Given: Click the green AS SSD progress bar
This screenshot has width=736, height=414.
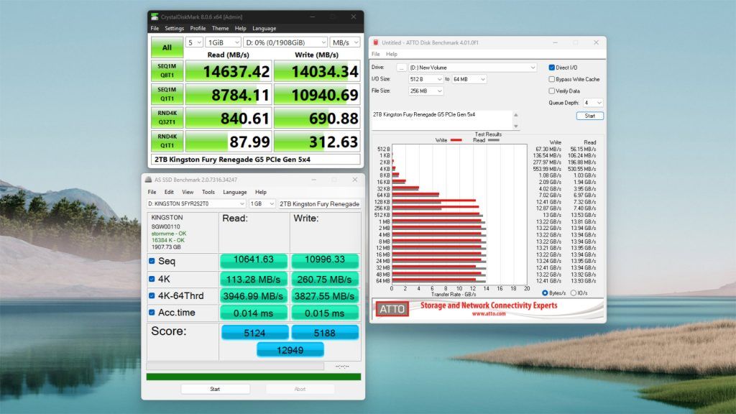Looking at the screenshot, I should click(254, 377).
